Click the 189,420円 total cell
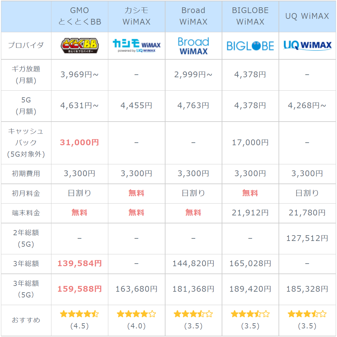This screenshot has height=337, width=337. click(250, 289)
